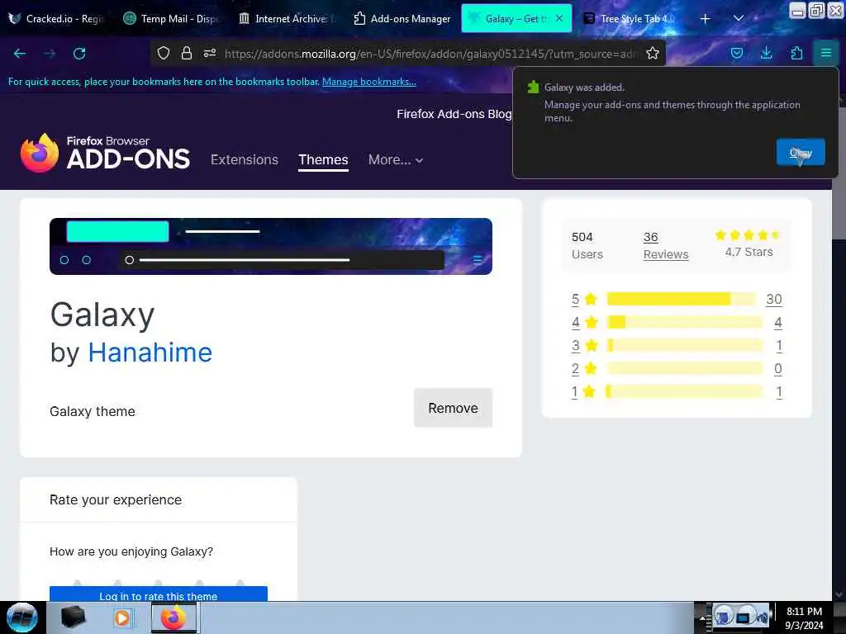This screenshot has width=846, height=634.
Task: Click the green puzzle-piece add-on icon
Action: (x=533, y=87)
